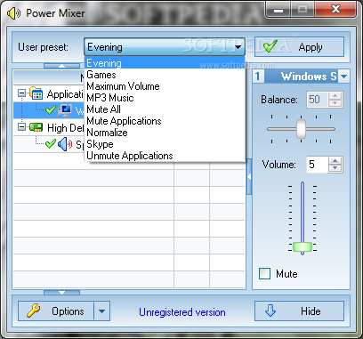Collapse the Applications tree node
The width and height of the screenshot is (363, 339).
[x=21, y=93]
